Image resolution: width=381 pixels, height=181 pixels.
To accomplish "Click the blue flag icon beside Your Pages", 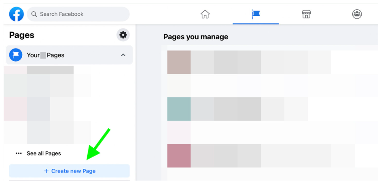I will (16, 55).
